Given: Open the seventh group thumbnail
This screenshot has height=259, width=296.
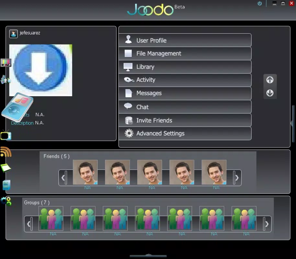Looking at the screenshot, I should point(244,219).
